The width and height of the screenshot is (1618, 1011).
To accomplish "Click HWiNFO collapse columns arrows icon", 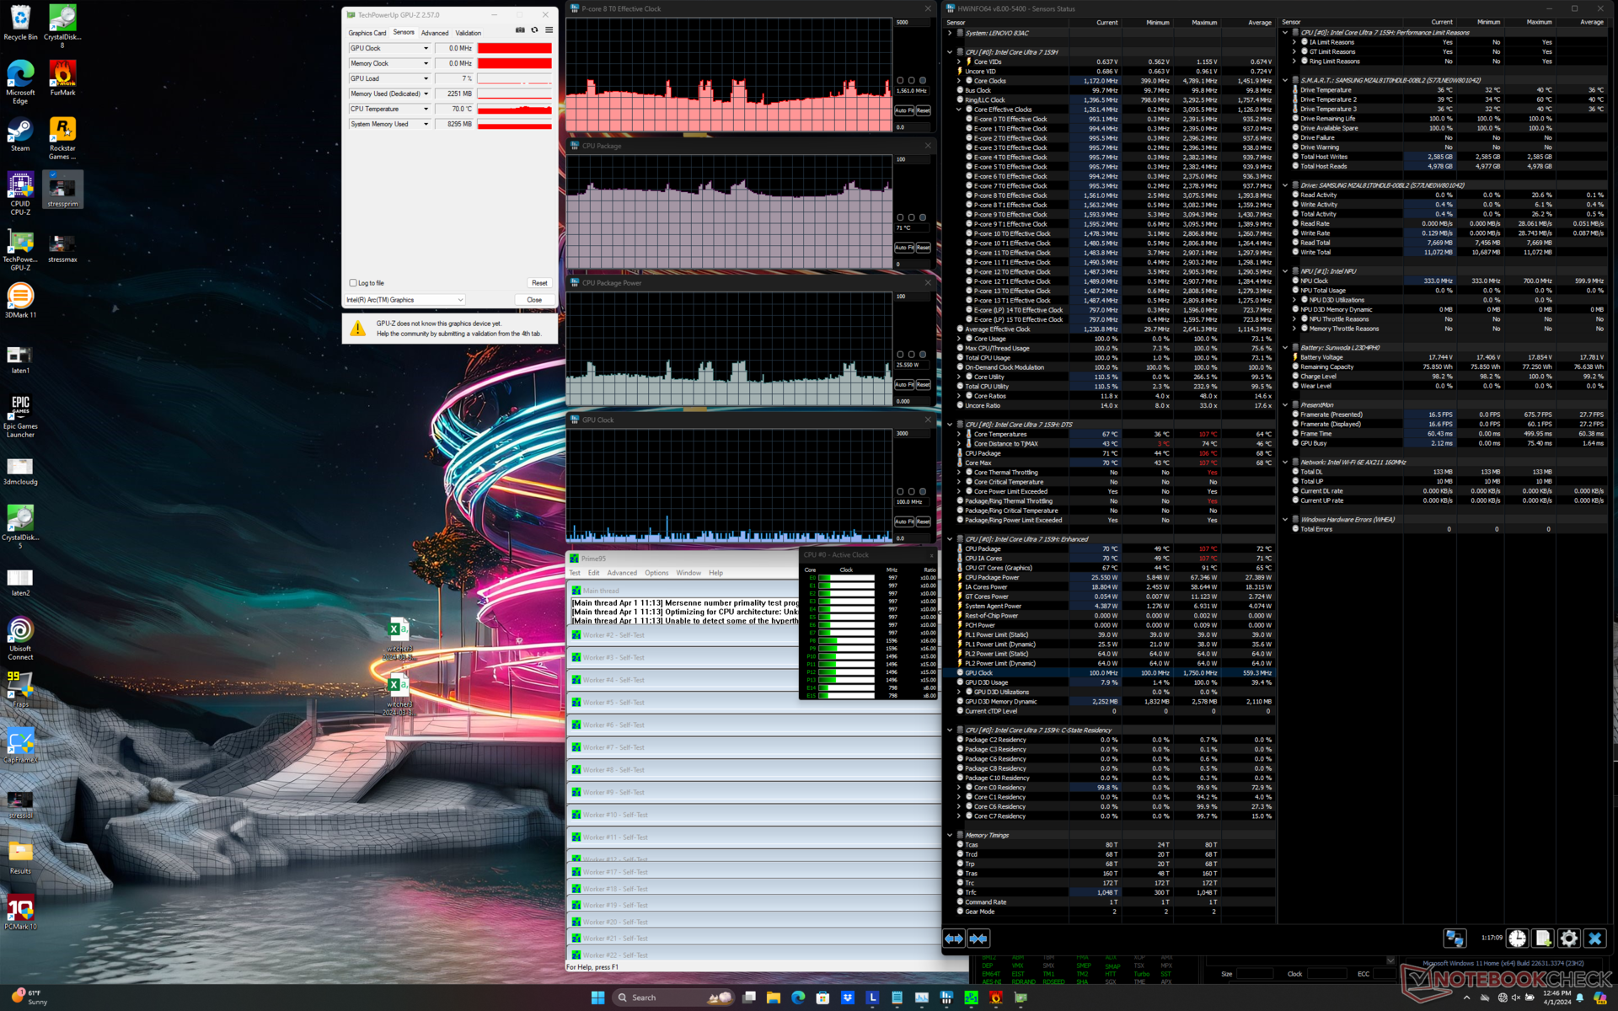I will (978, 939).
